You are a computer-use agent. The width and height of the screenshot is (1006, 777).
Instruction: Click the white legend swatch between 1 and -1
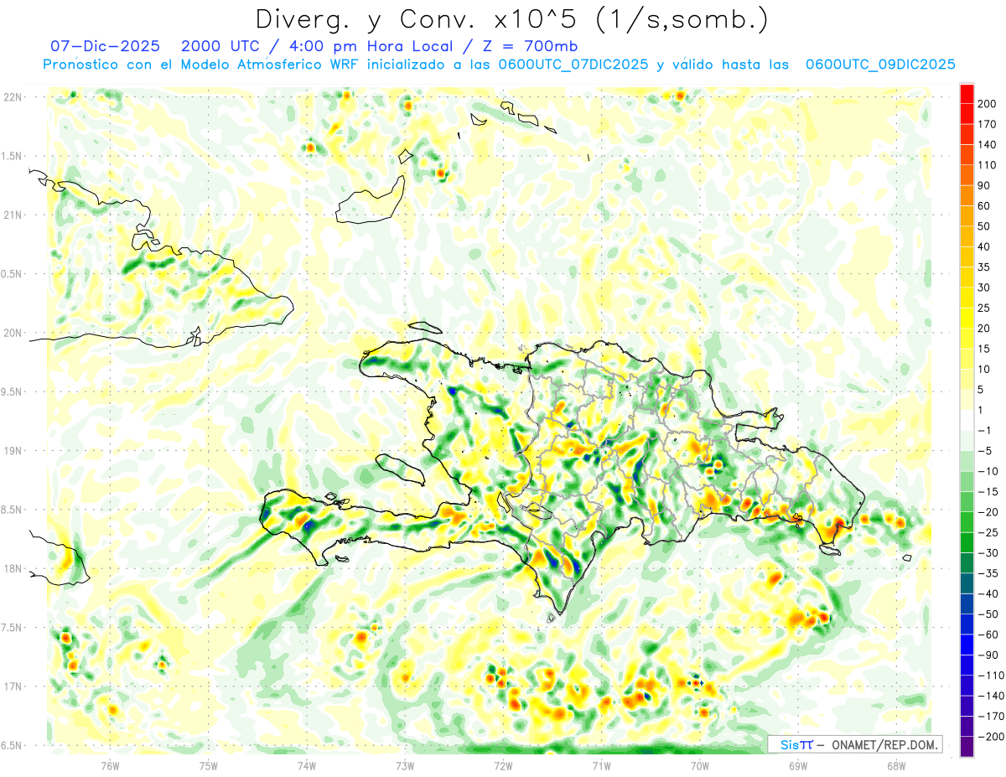[967, 420]
